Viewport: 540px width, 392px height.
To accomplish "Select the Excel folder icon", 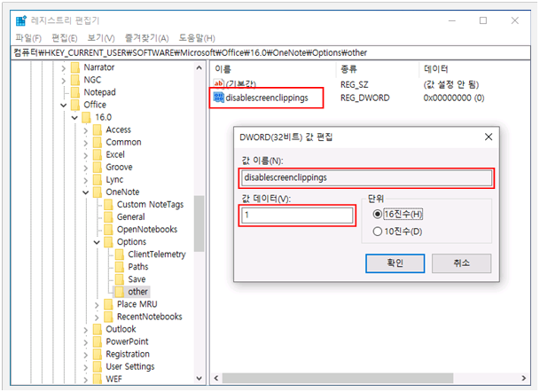I will [98, 154].
